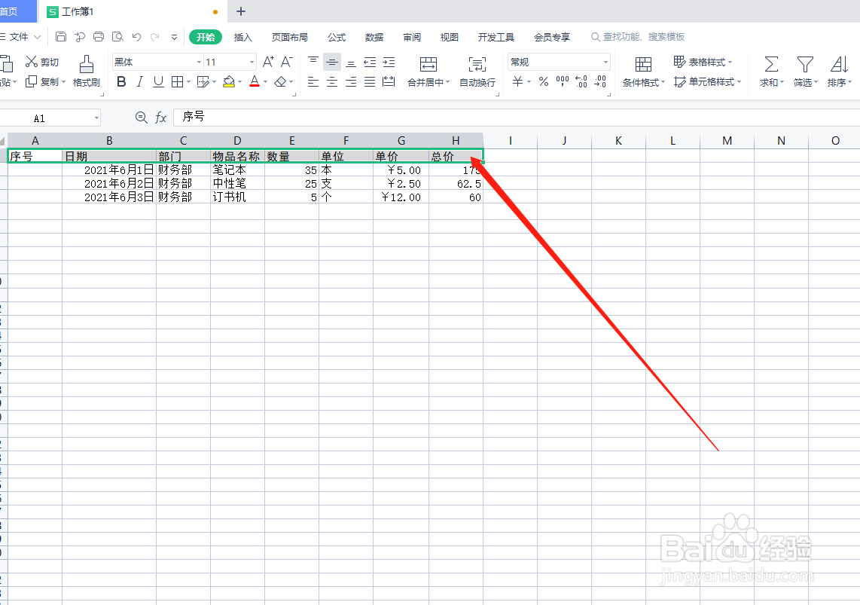Align text to bottom of cell
The height and width of the screenshot is (605, 860).
pyautogui.click(x=351, y=62)
